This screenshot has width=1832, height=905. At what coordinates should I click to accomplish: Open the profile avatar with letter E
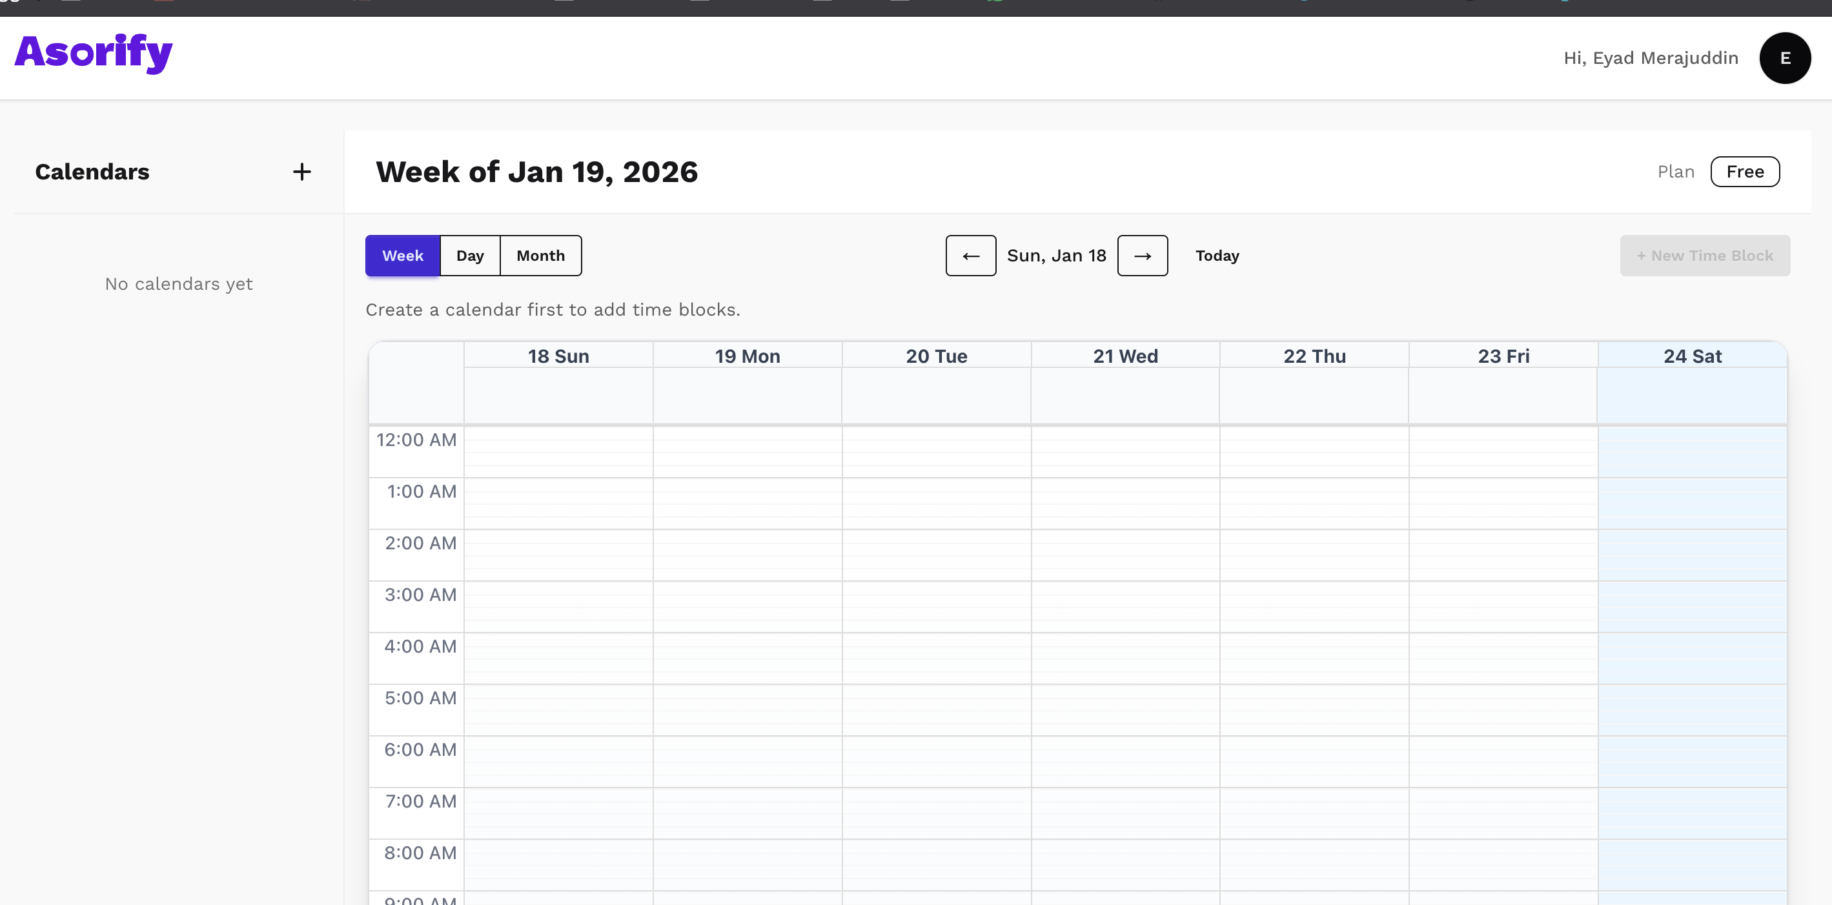point(1785,57)
